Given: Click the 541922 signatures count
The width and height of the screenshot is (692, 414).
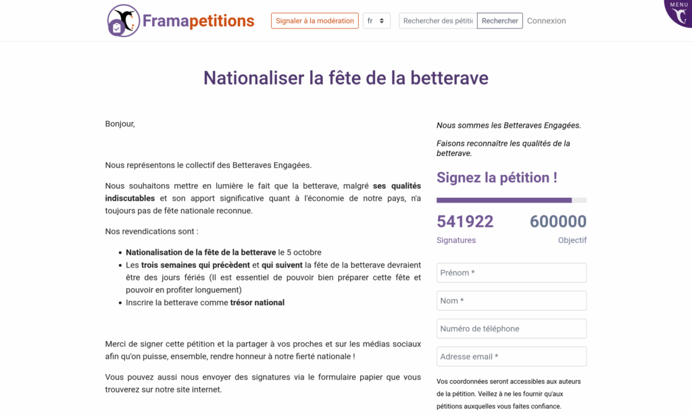Looking at the screenshot, I should click(465, 222).
